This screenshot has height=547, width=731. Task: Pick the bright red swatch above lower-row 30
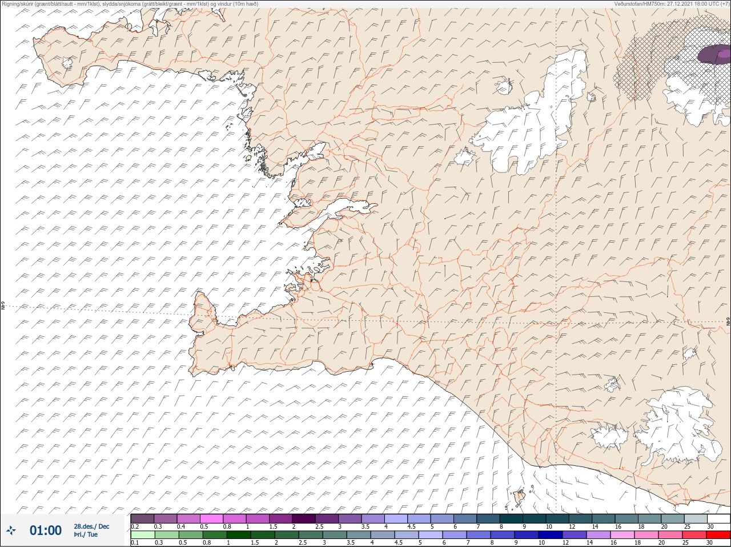[x=718, y=535]
